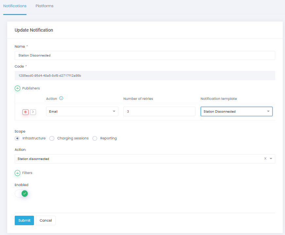Viewport: 285px width, 235px height.
Task: Clear the Station disconnected action with X icon
Action: coord(265,159)
